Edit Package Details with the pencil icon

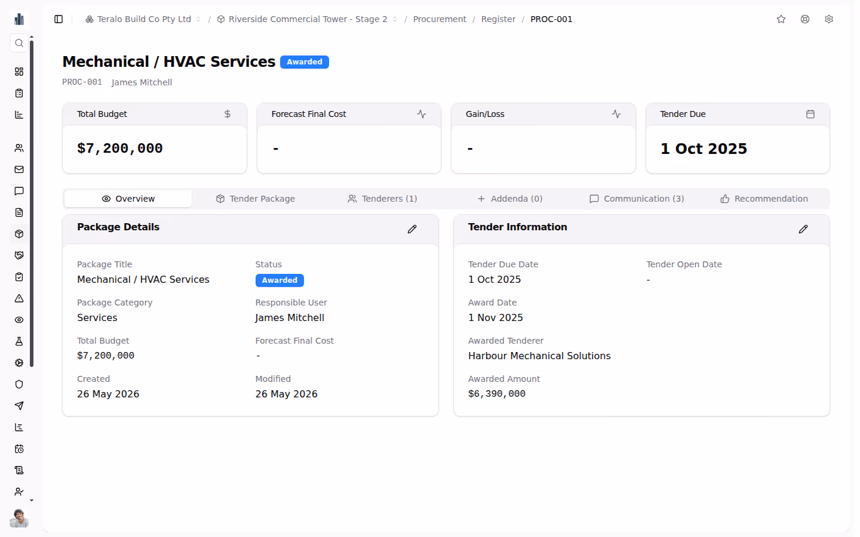pyautogui.click(x=412, y=229)
